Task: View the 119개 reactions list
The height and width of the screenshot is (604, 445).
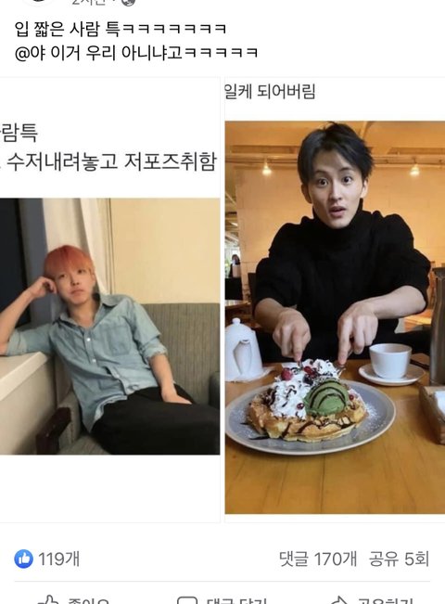Action: pyautogui.click(x=59, y=559)
